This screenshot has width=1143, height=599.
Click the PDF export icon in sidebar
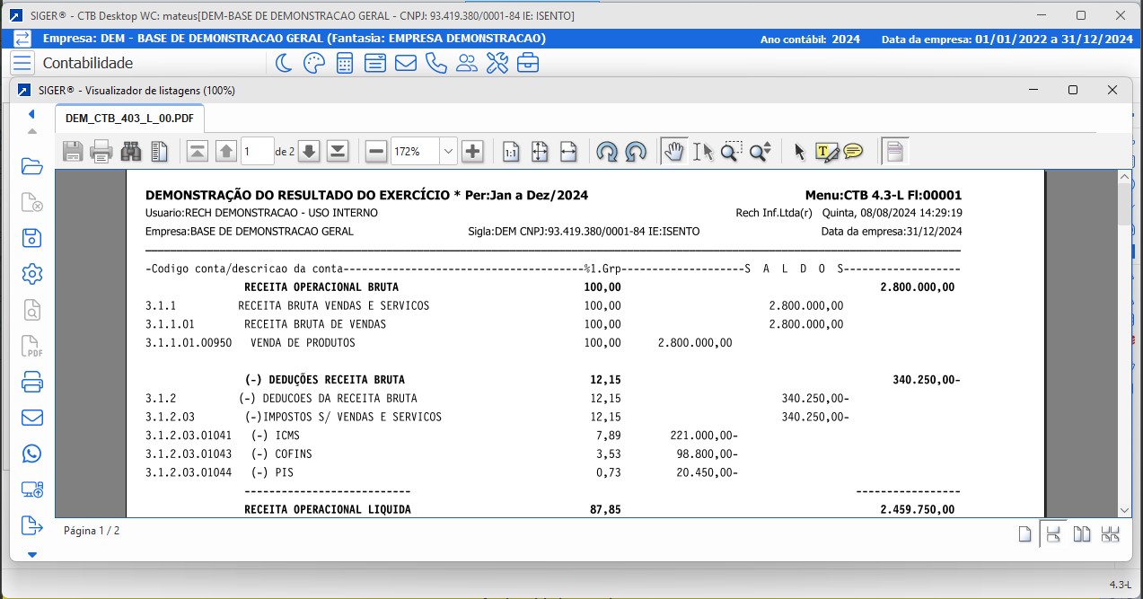point(32,347)
